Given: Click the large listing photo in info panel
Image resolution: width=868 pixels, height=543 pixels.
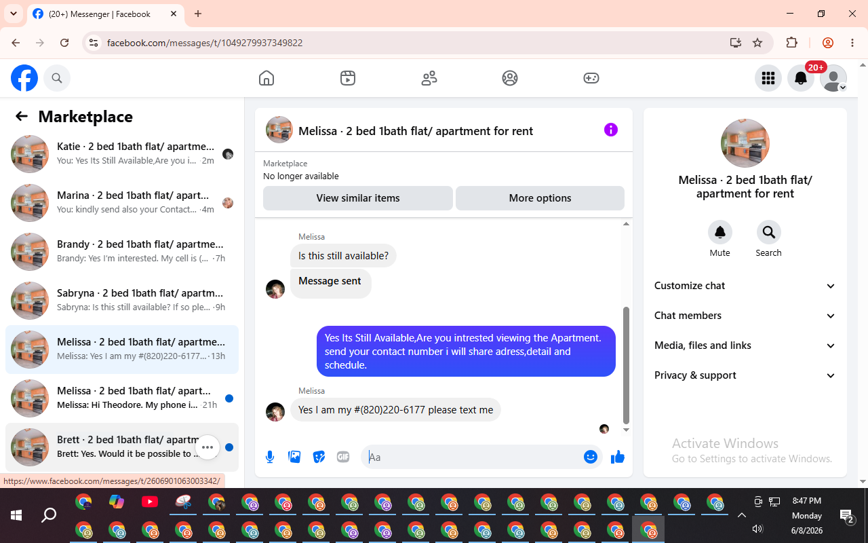Looking at the screenshot, I should tap(745, 143).
